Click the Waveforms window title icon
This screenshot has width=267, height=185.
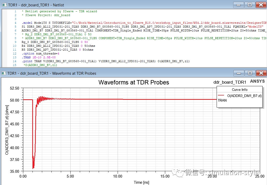[x=4, y=73]
